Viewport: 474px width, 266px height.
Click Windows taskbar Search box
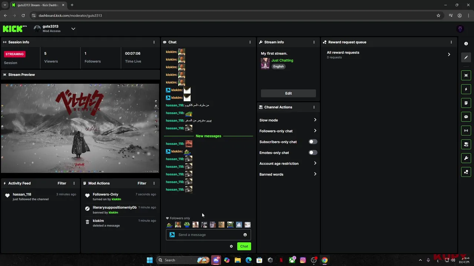click(x=183, y=260)
